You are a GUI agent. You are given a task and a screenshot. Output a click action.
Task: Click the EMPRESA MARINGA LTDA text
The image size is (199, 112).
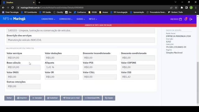tap(178, 36)
